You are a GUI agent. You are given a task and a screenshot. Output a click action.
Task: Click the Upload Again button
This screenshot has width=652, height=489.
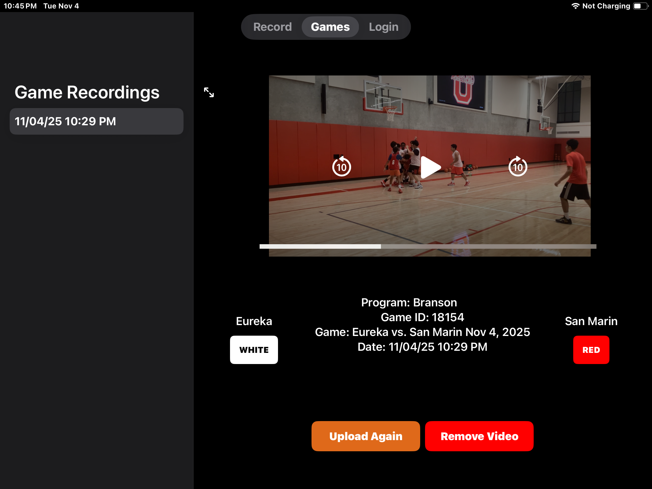coord(366,436)
